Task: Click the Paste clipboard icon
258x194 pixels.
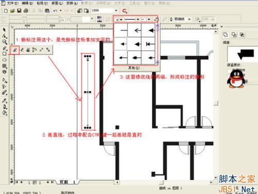Action: pos(47,11)
